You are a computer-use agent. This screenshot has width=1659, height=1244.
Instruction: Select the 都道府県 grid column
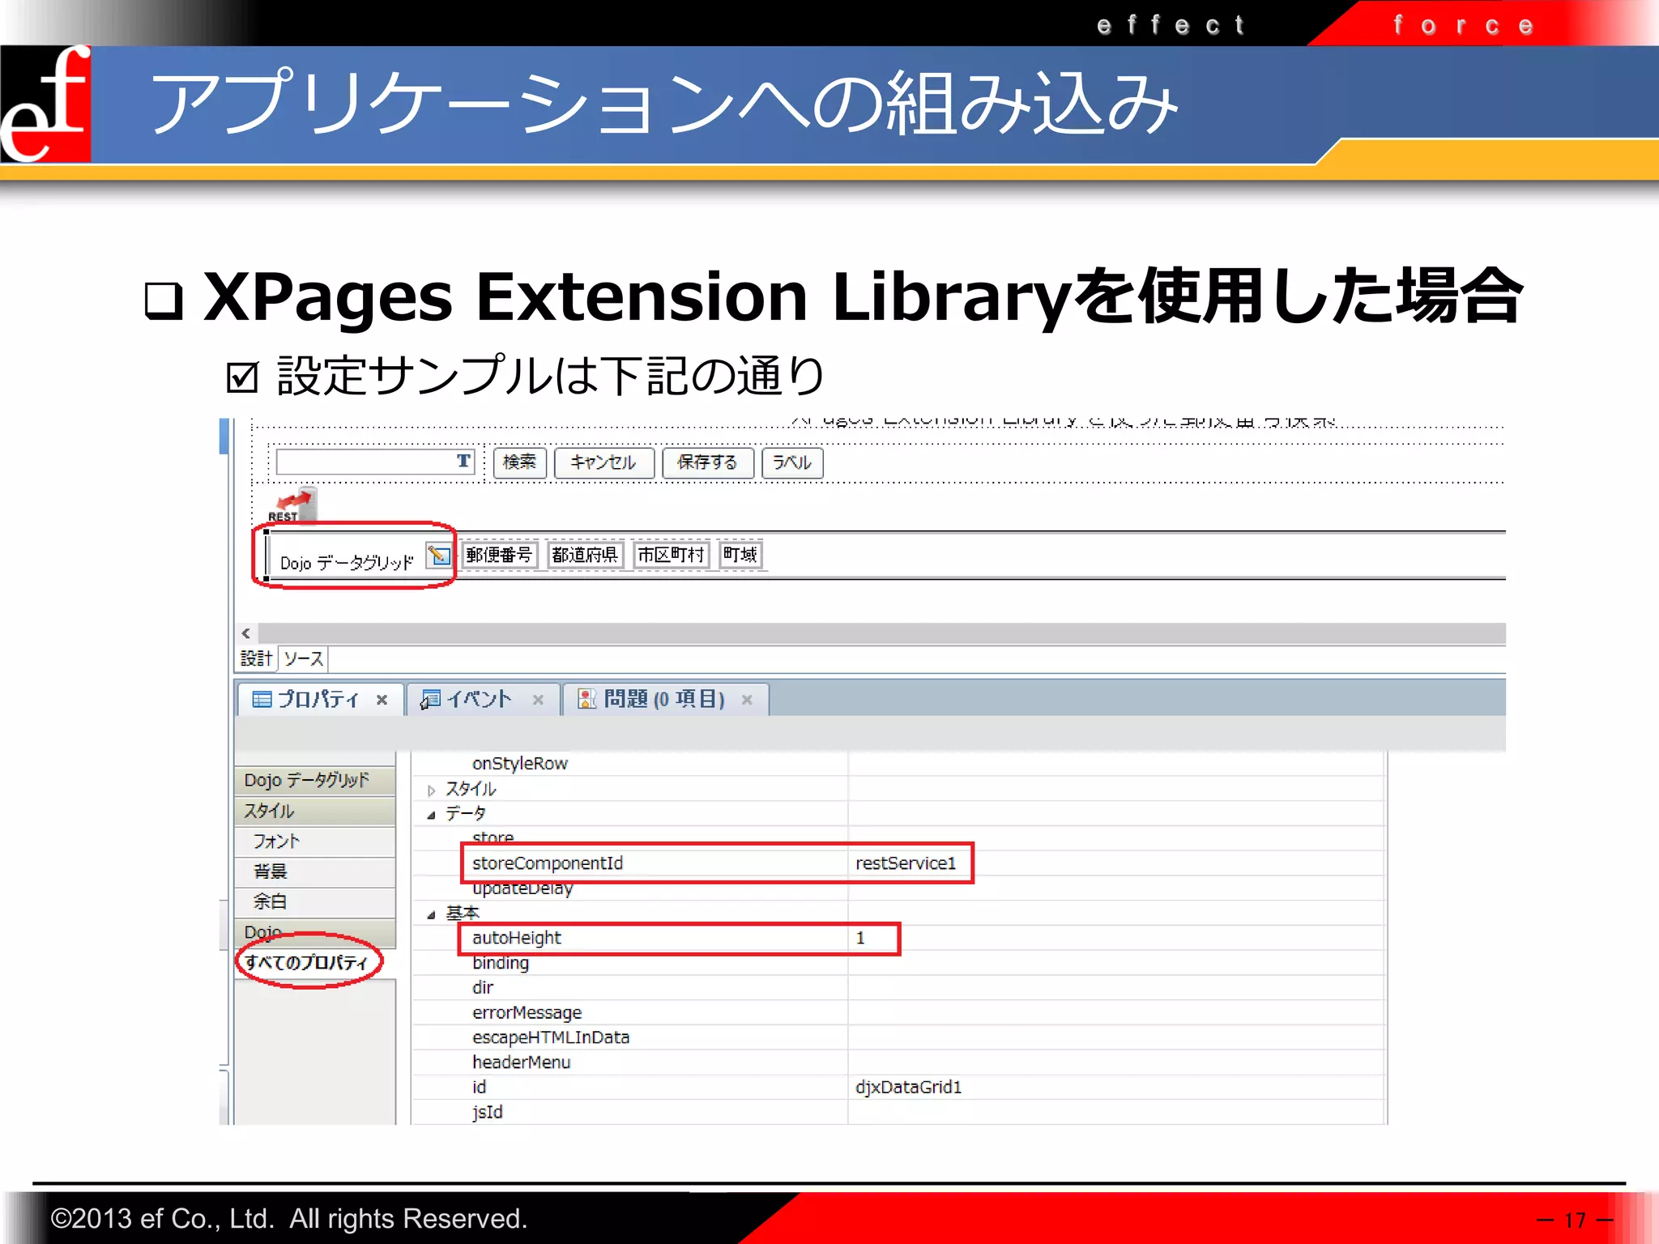(x=584, y=555)
